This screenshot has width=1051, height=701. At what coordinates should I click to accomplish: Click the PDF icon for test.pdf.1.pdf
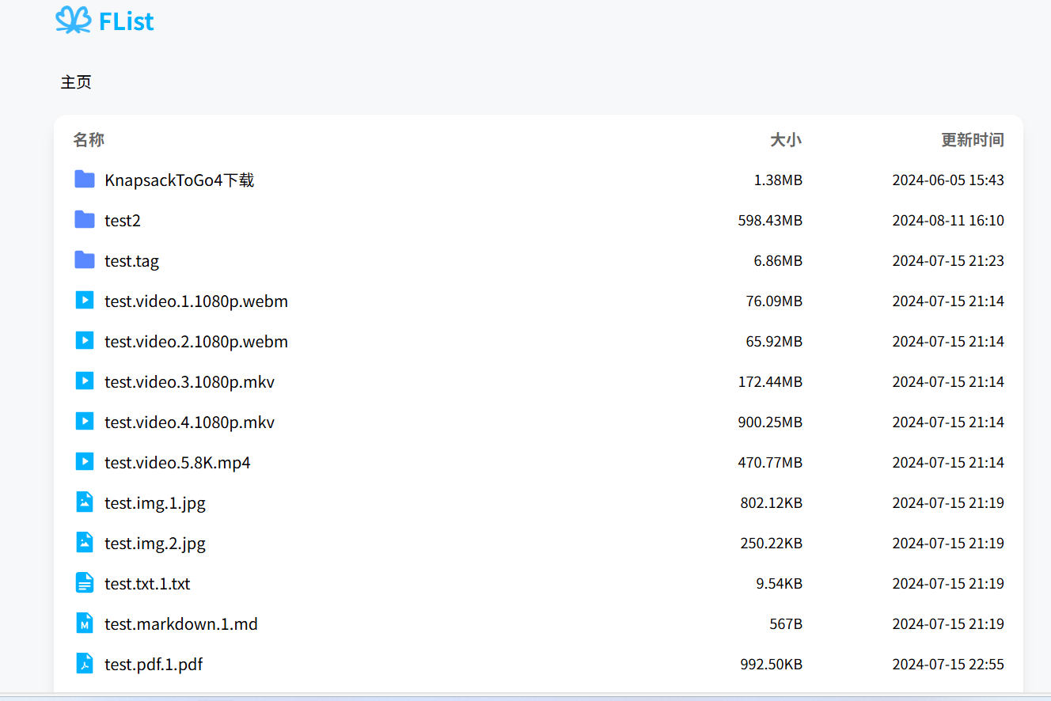(85, 664)
